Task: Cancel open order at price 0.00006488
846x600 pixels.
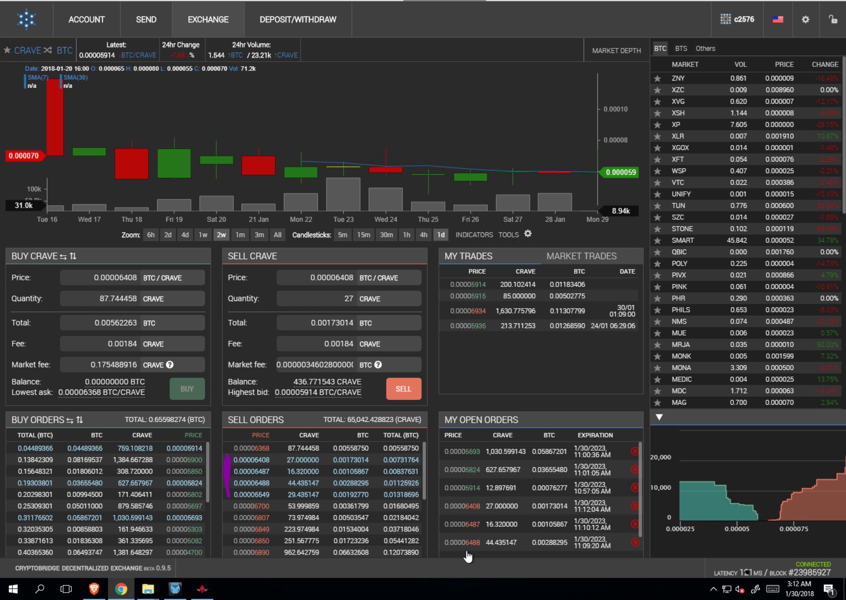Action: click(x=635, y=542)
